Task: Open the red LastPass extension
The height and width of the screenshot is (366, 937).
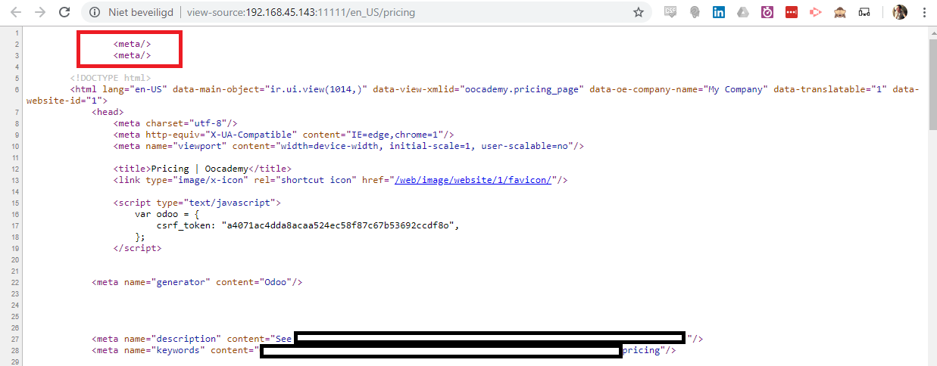Action: click(x=792, y=12)
